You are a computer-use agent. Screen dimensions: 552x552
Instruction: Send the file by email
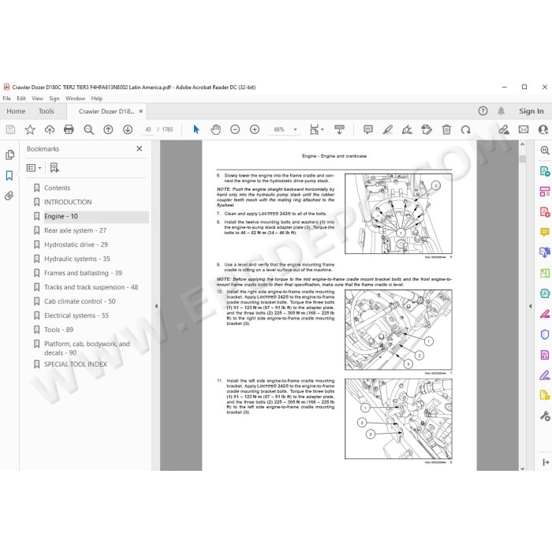[x=524, y=129]
